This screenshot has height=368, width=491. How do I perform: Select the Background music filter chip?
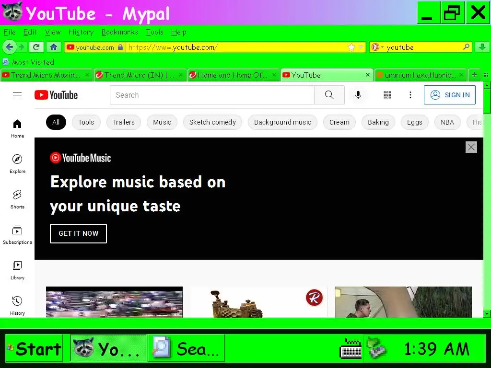[x=282, y=122]
